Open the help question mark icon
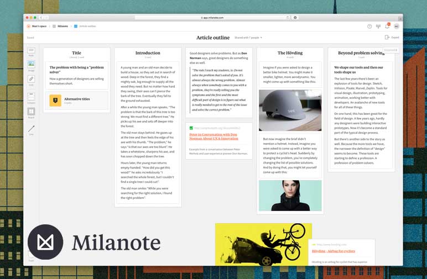Screen dimensions: 427x279 pos(369,27)
